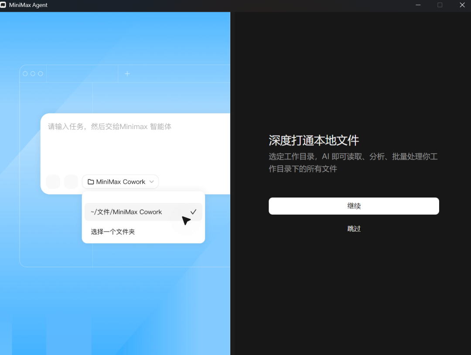The height and width of the screenshot is (355, 471).
Task: Click the checkmark beside ~/文件/MiniMax Cowork
Action: [193, 212]
